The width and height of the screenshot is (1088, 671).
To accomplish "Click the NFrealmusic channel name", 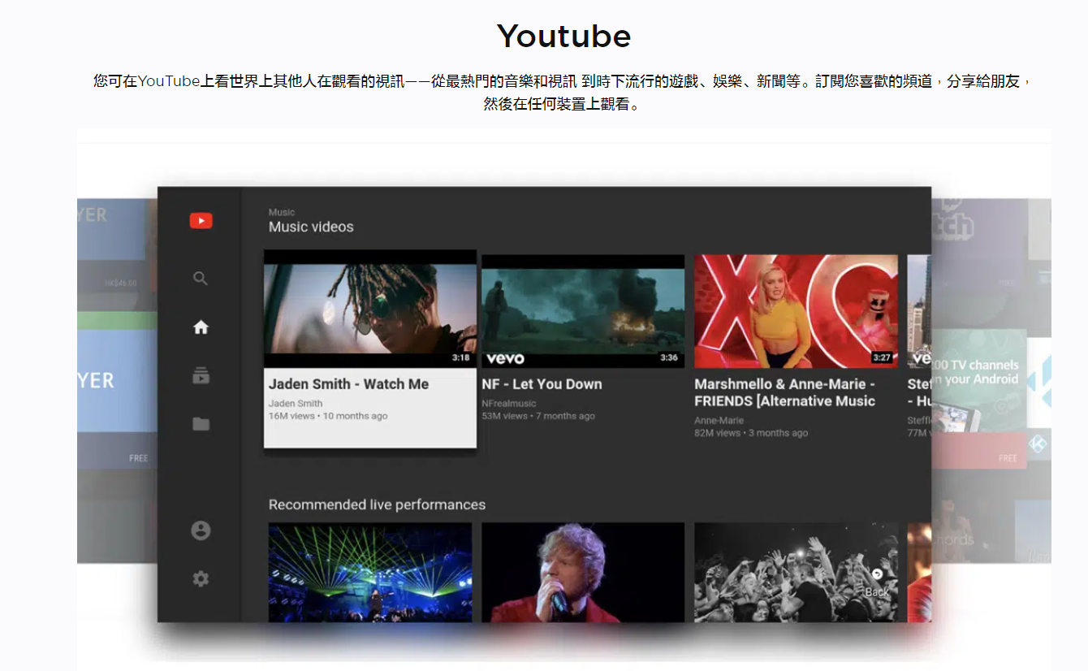I will point(509,403).
